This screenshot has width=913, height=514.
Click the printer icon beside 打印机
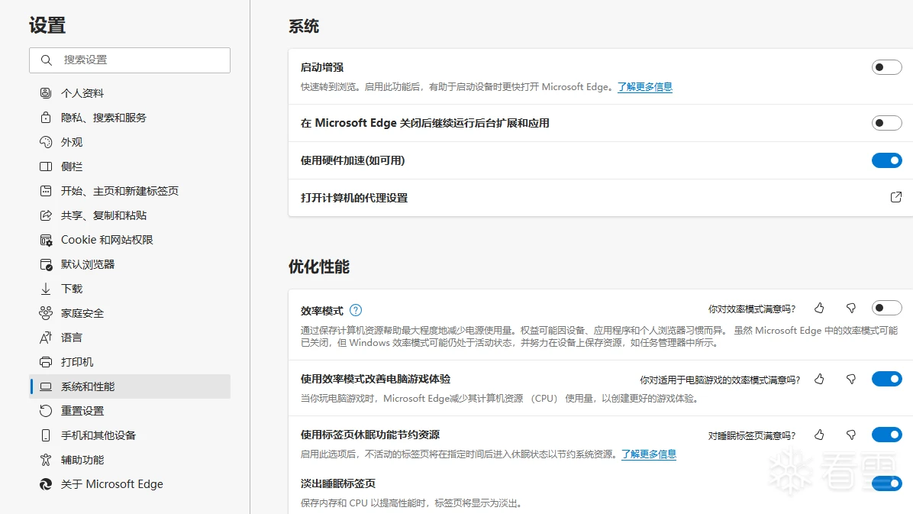click(x=45, y=363)
